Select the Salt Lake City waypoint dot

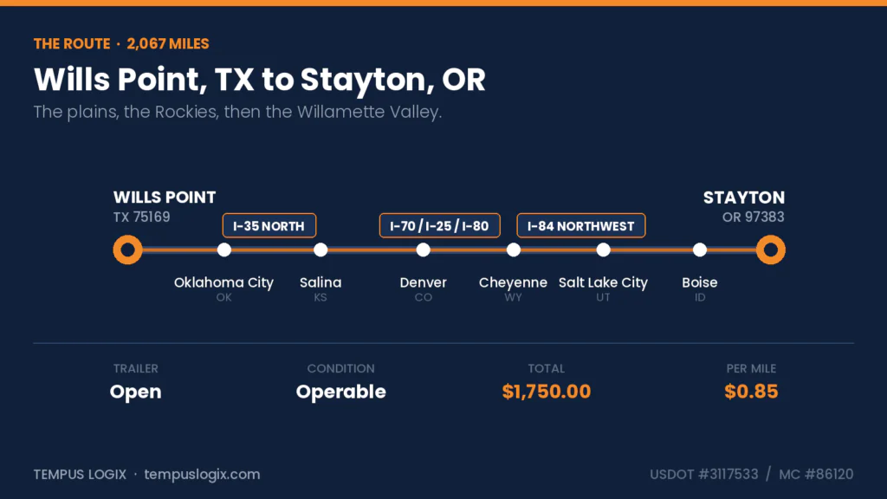(604, 249)
